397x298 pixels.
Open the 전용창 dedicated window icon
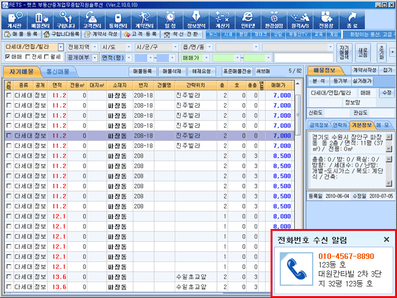[x=326, y=20]
